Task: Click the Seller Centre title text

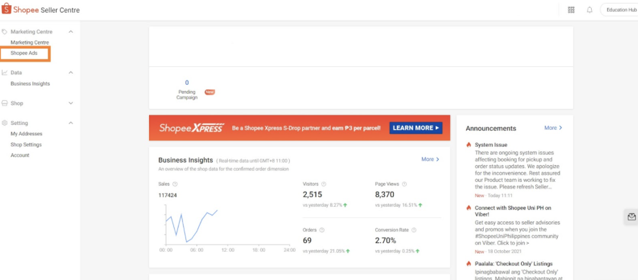Action: (x=60, y=10)
